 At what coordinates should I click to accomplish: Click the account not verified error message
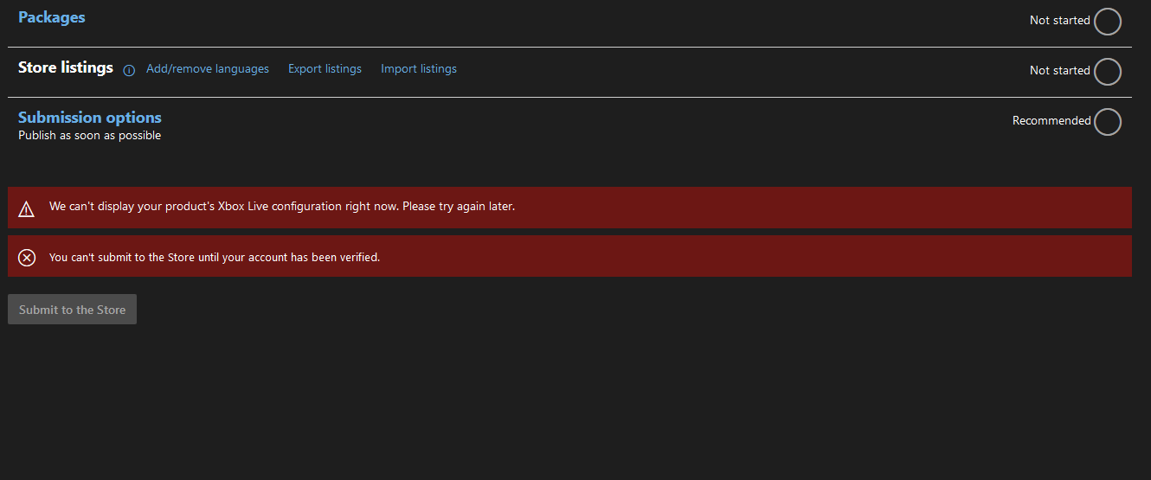[x=215, y=257]
